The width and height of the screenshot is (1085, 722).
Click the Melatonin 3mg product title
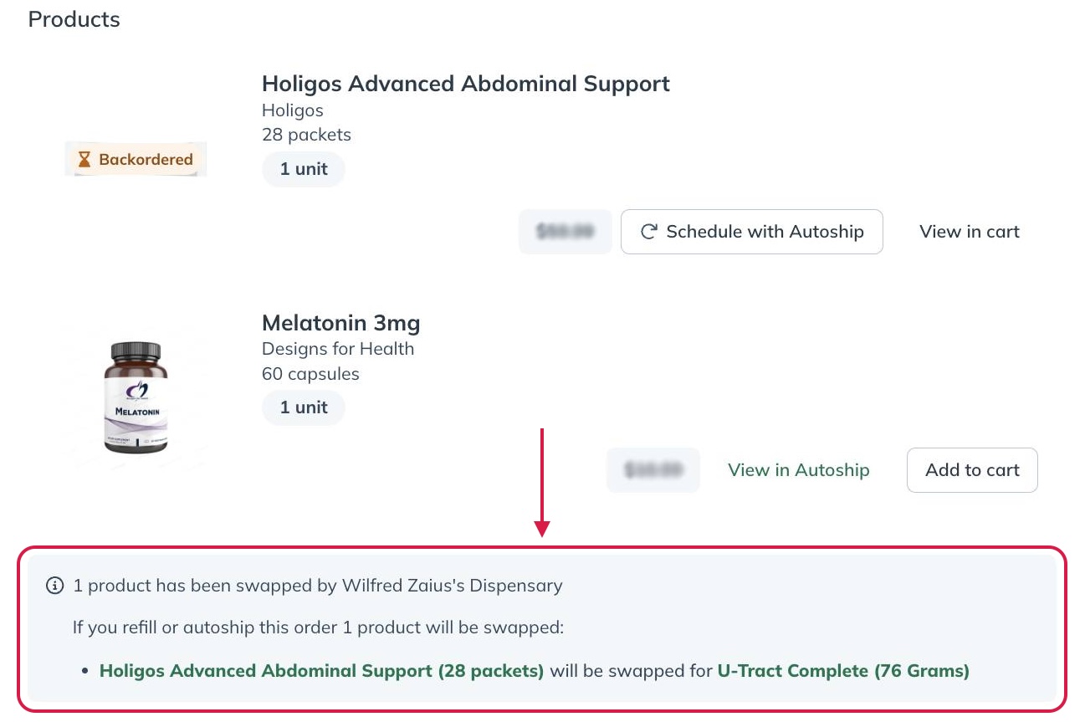[341, 323]
